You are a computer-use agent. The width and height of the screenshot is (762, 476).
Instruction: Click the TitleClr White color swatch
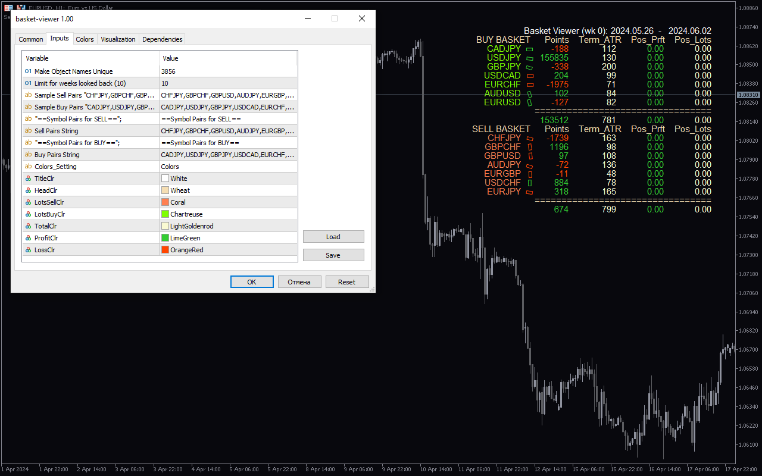pos(165,178)
